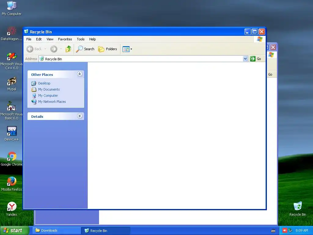Open the Forward history dropdown arrow
The height and width of the screenshot is (235, 313).
click(61, 49)
